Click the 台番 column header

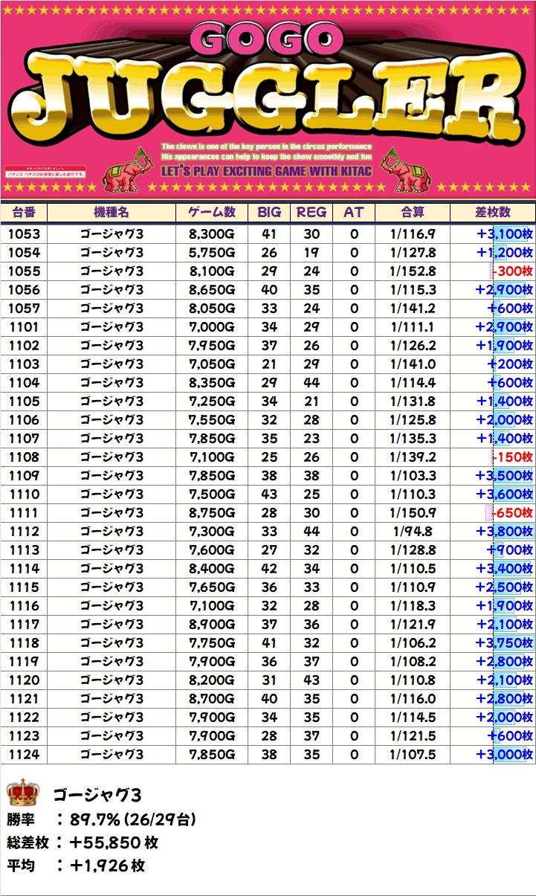click(24, 212)
